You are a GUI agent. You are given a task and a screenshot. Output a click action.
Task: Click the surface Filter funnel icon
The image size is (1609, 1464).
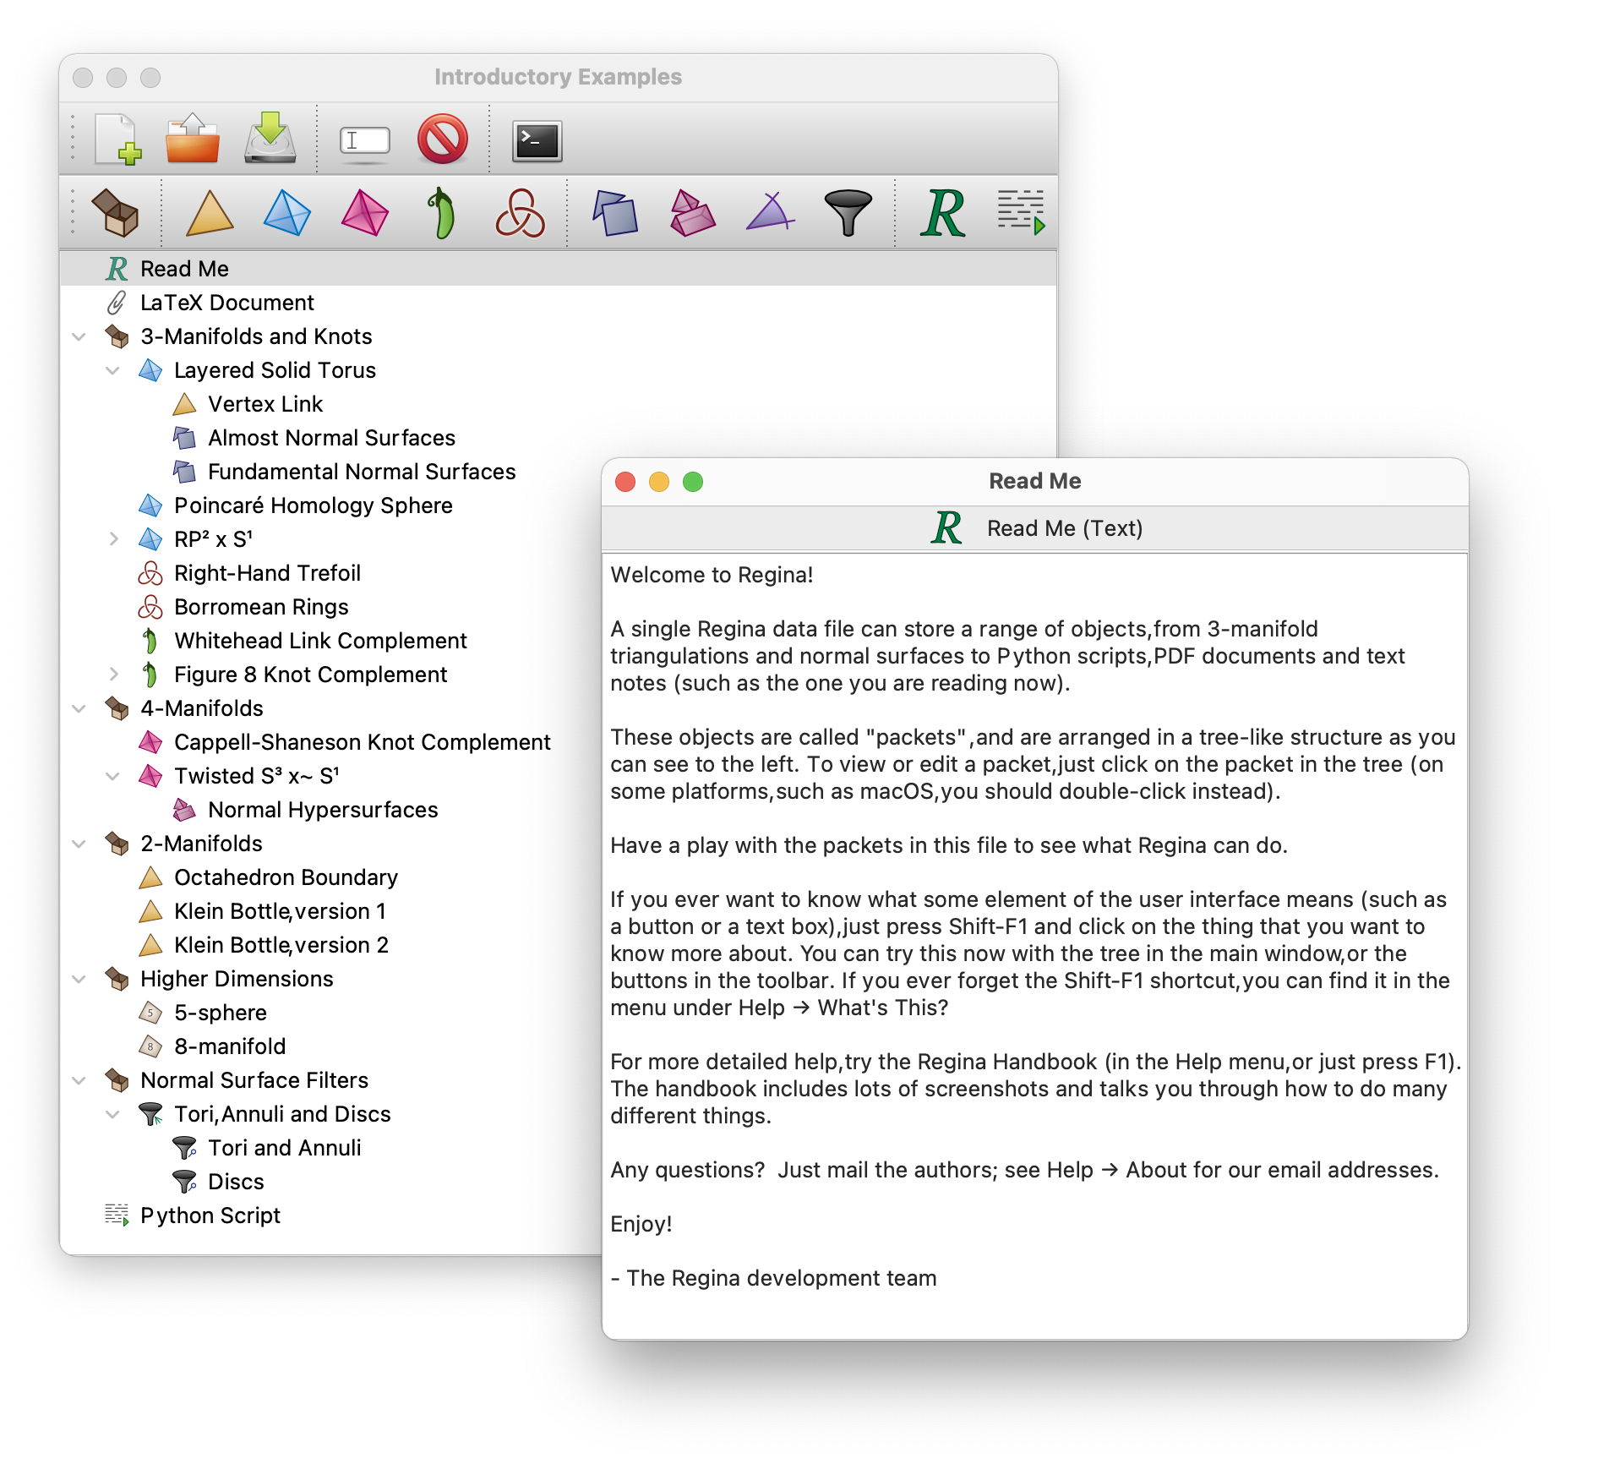point(848,213)
